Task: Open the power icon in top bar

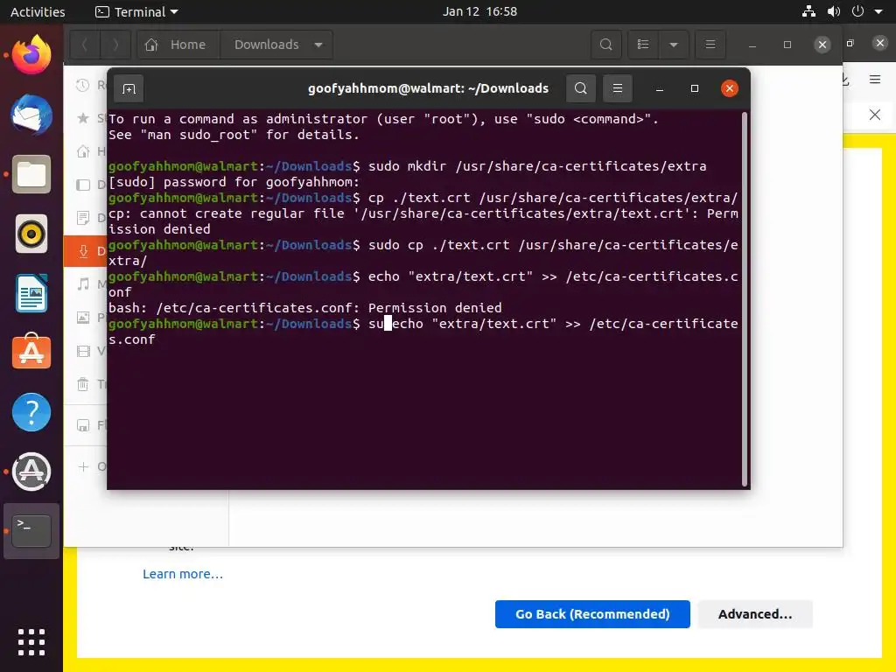Action: pyautogui.click(x=857, y=11)
